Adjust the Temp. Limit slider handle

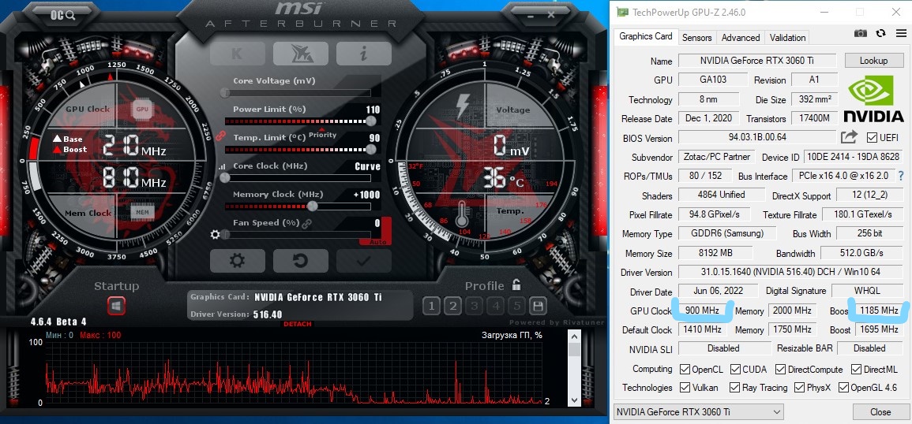(x=370, y=149)
